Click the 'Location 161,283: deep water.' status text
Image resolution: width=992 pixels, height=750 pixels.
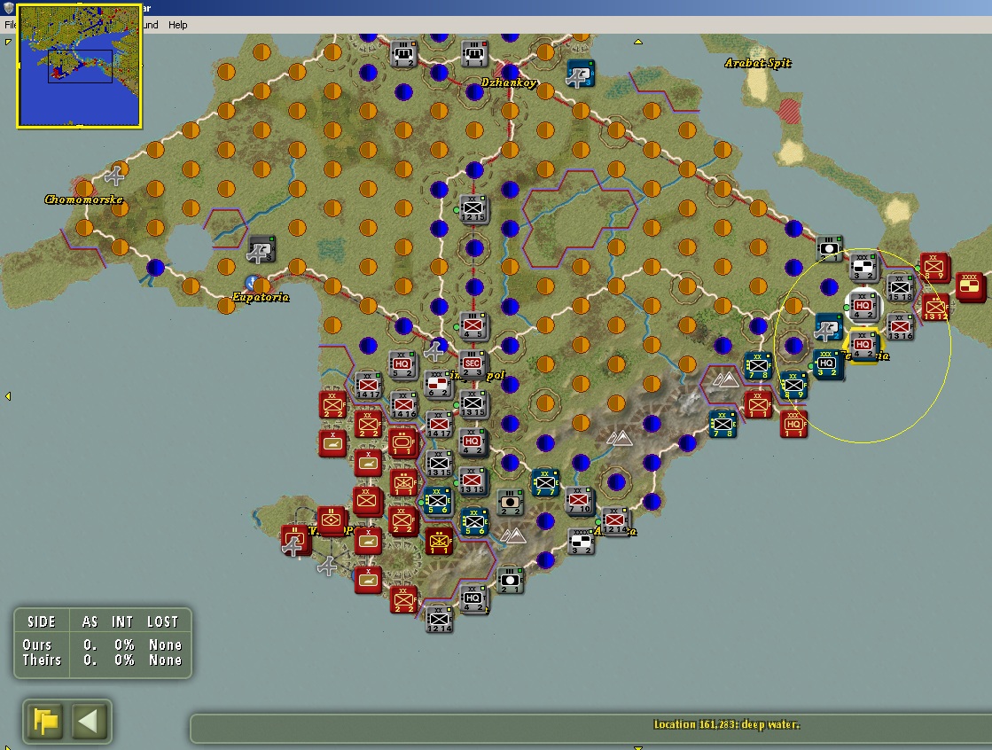(726, 724)
